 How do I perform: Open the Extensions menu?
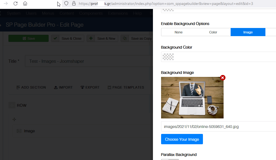[x=118, y=13]
